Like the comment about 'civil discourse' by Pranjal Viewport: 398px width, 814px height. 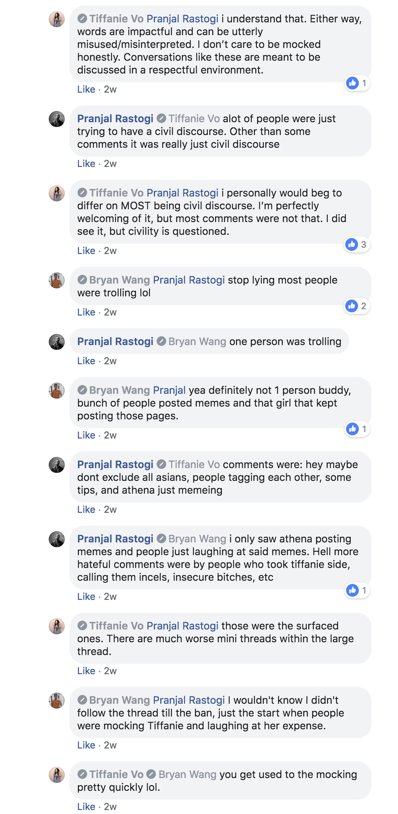(86, 164)
